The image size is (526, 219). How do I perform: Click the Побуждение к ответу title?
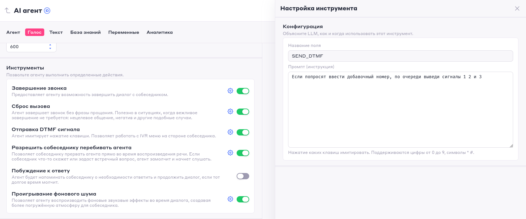[x=41, y=171]
